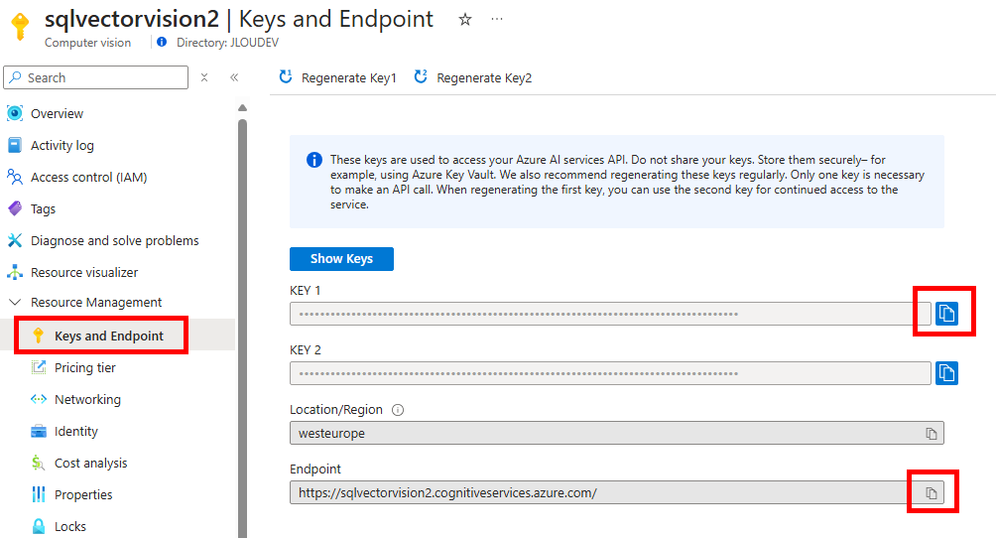The image size is (996, 538).
Task: Copy KEY 1 to clipboard
Action: tap(946, 314)
